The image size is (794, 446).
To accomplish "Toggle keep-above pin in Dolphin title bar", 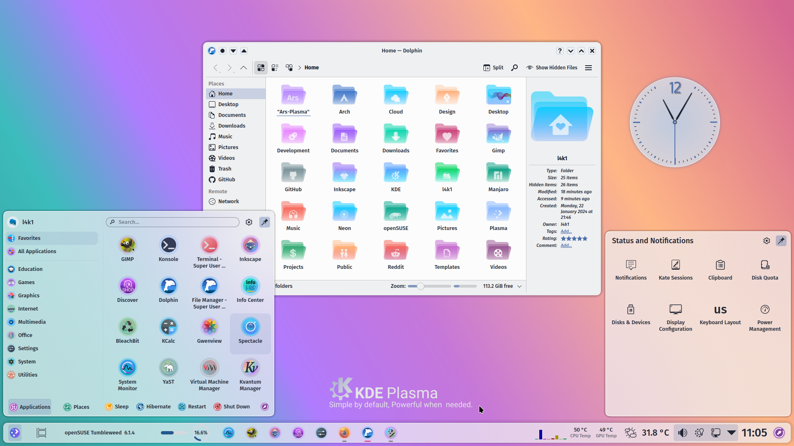I will coord(222,51).
